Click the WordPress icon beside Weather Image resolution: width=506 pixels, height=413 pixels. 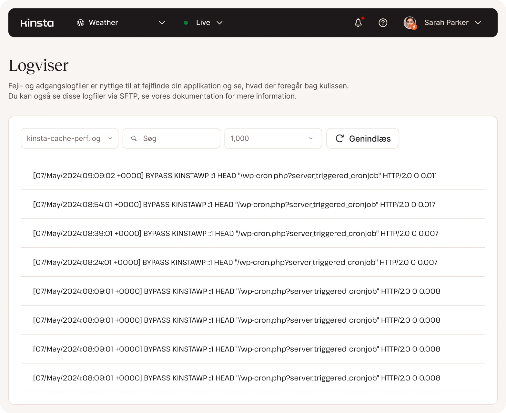pyautogui.click(x=80, y=23)
